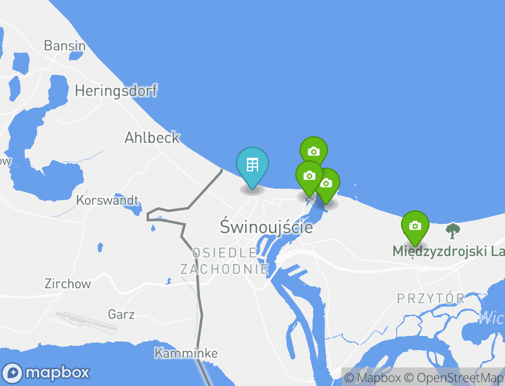This screenshot has height=386, width=505.
Task: Click the Heringsdorf town label
Action: pos(116,91)
